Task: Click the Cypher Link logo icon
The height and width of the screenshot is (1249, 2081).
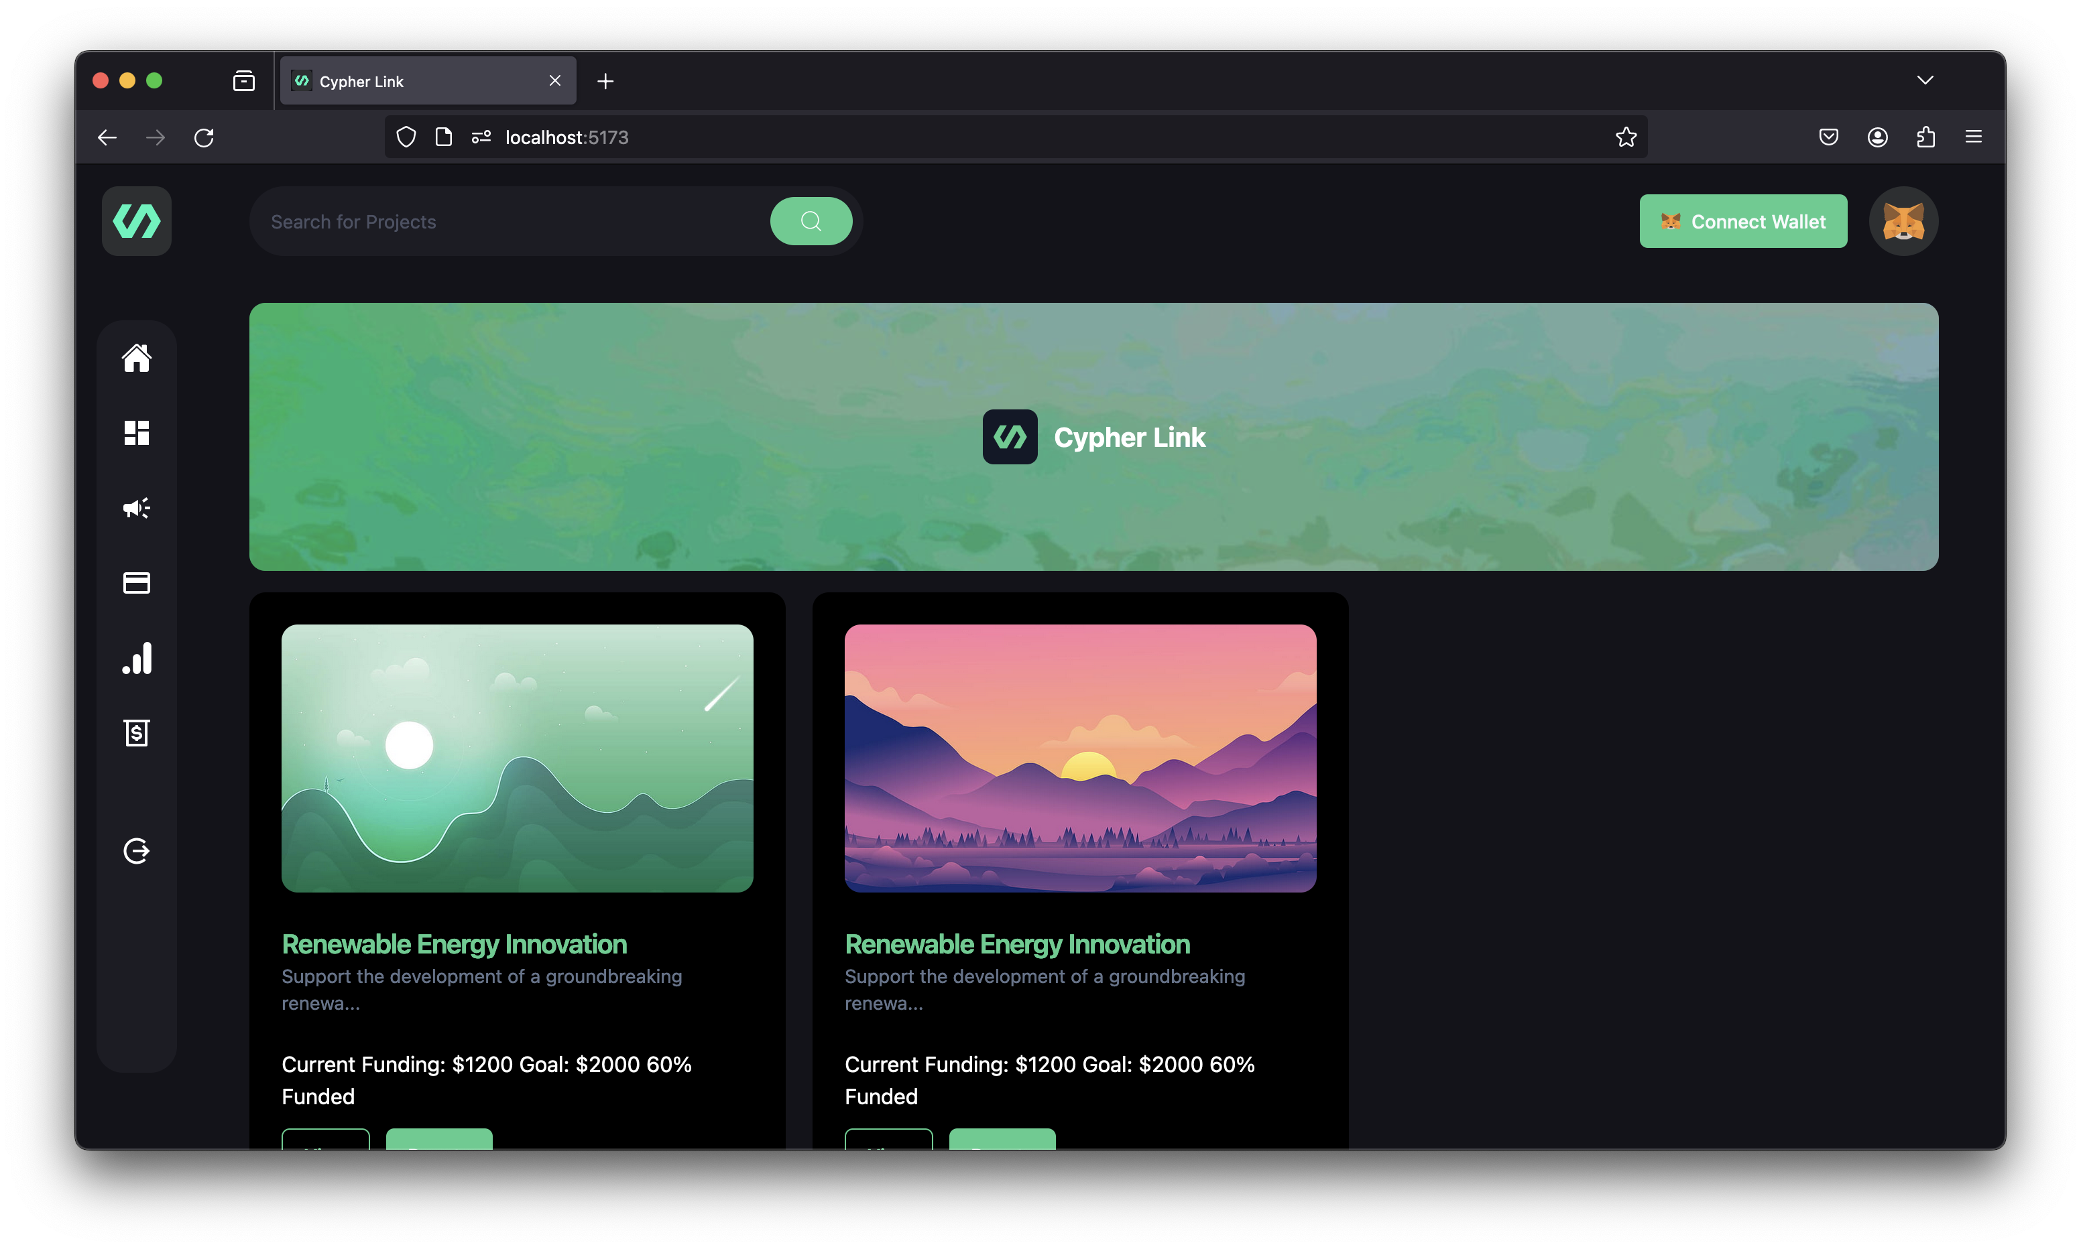Action: [136, 221]
